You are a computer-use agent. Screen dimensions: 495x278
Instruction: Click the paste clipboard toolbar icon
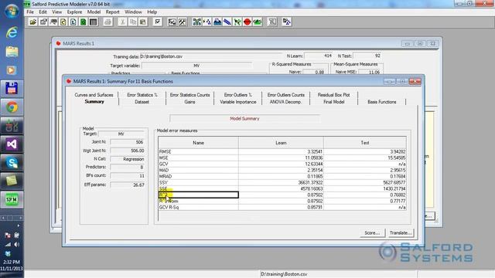pos(143,22)
